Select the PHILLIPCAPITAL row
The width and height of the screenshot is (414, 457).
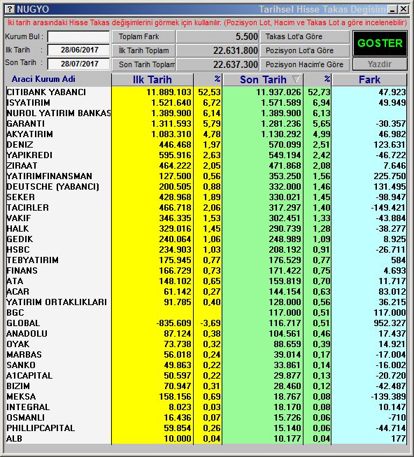(x=206, y=428)
